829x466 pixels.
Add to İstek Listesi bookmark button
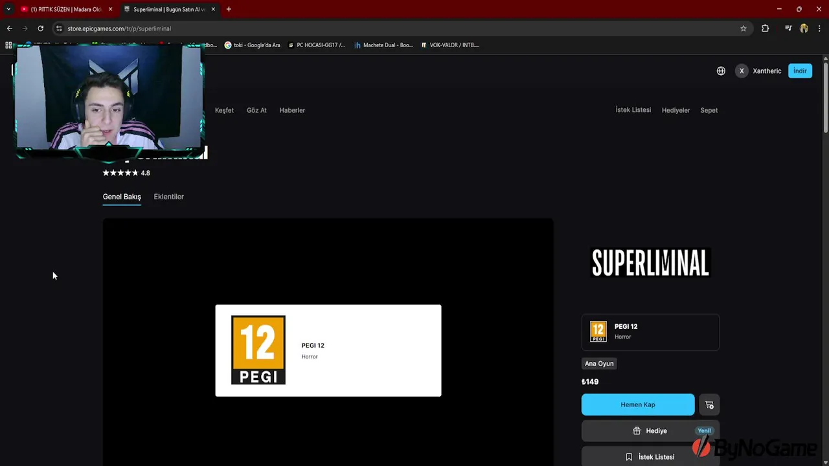tap(650, 456)
